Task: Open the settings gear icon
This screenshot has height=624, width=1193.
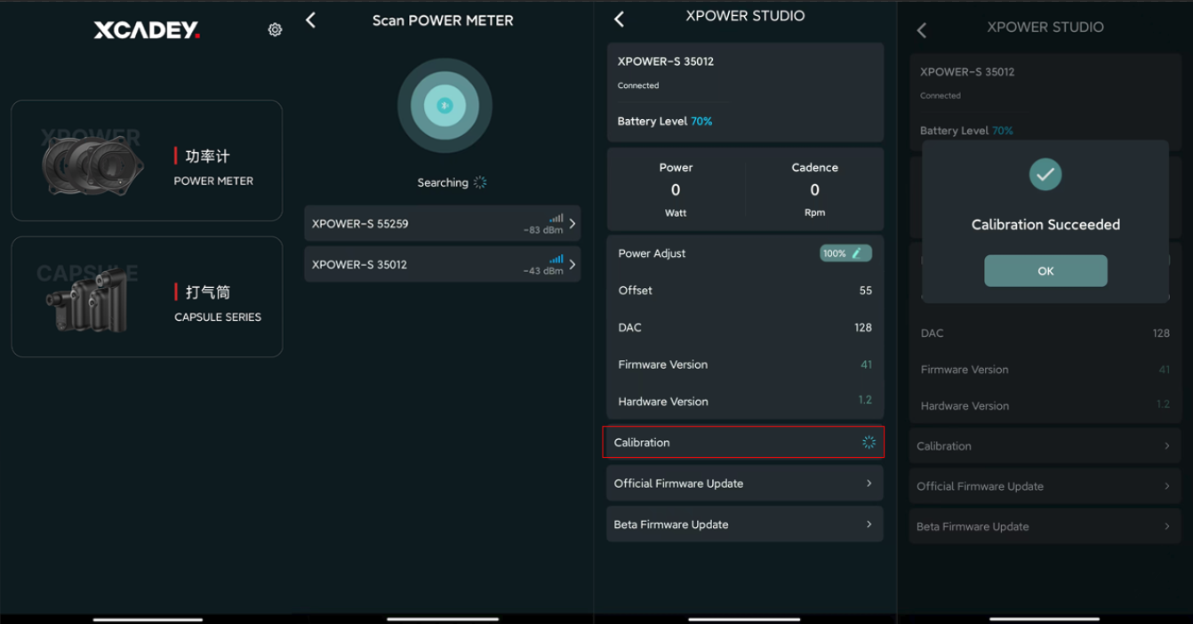Action: coord(275,30)
